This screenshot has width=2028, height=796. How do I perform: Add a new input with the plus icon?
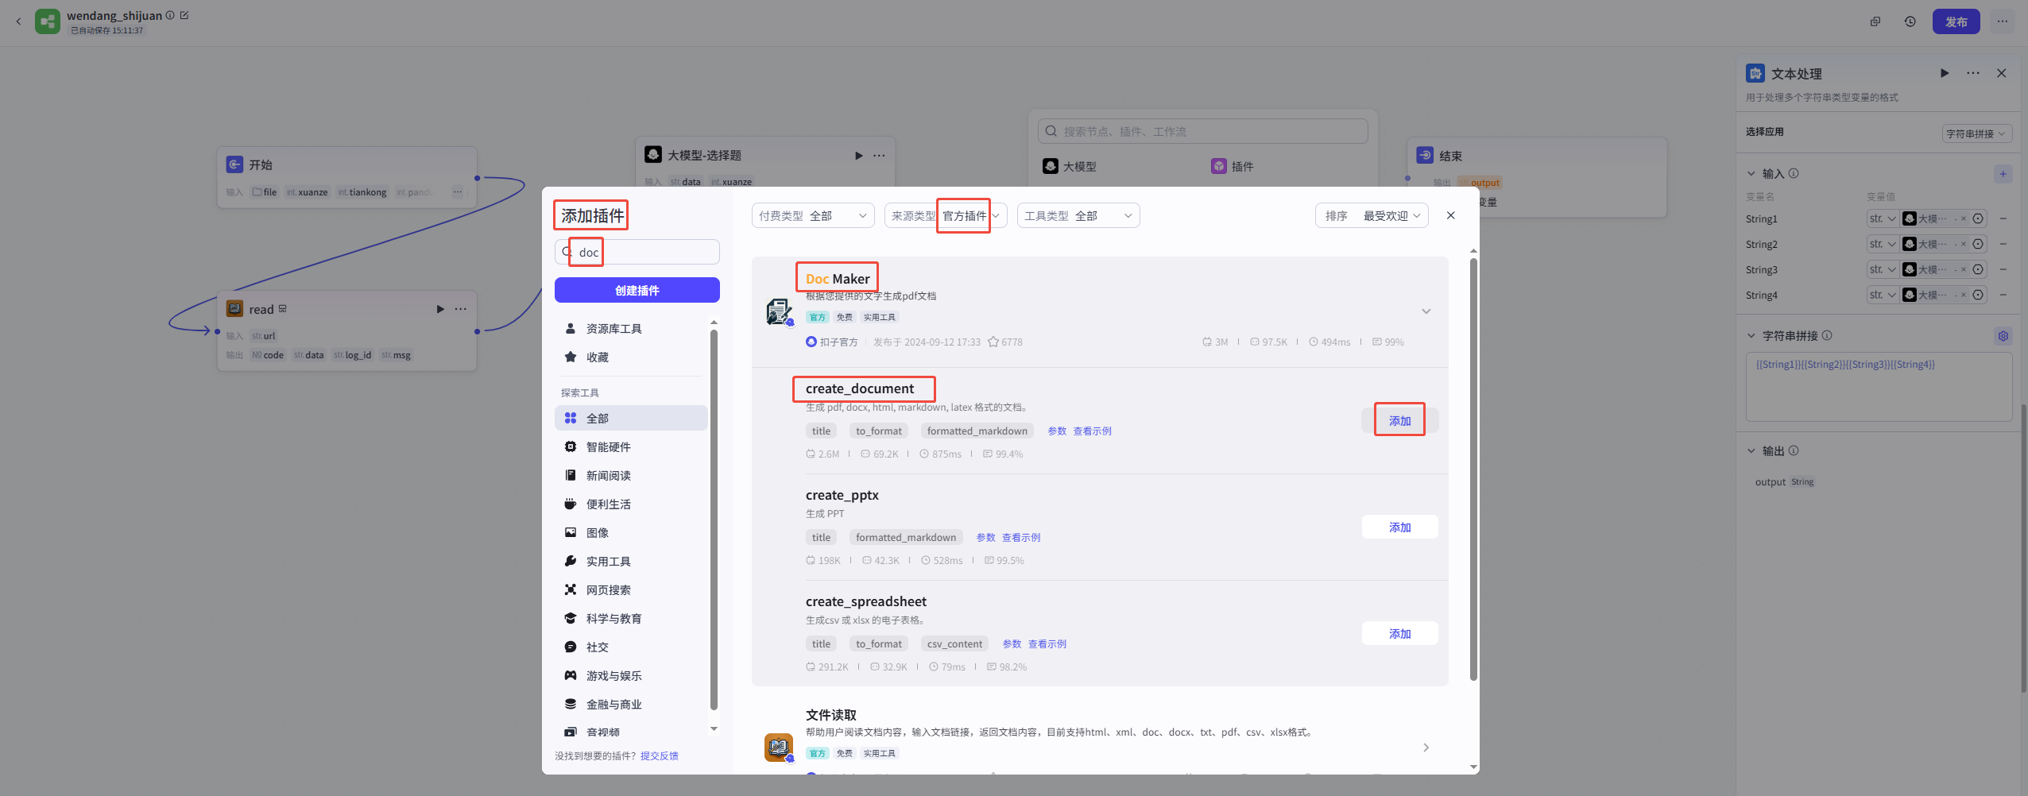coord(2003,174)
